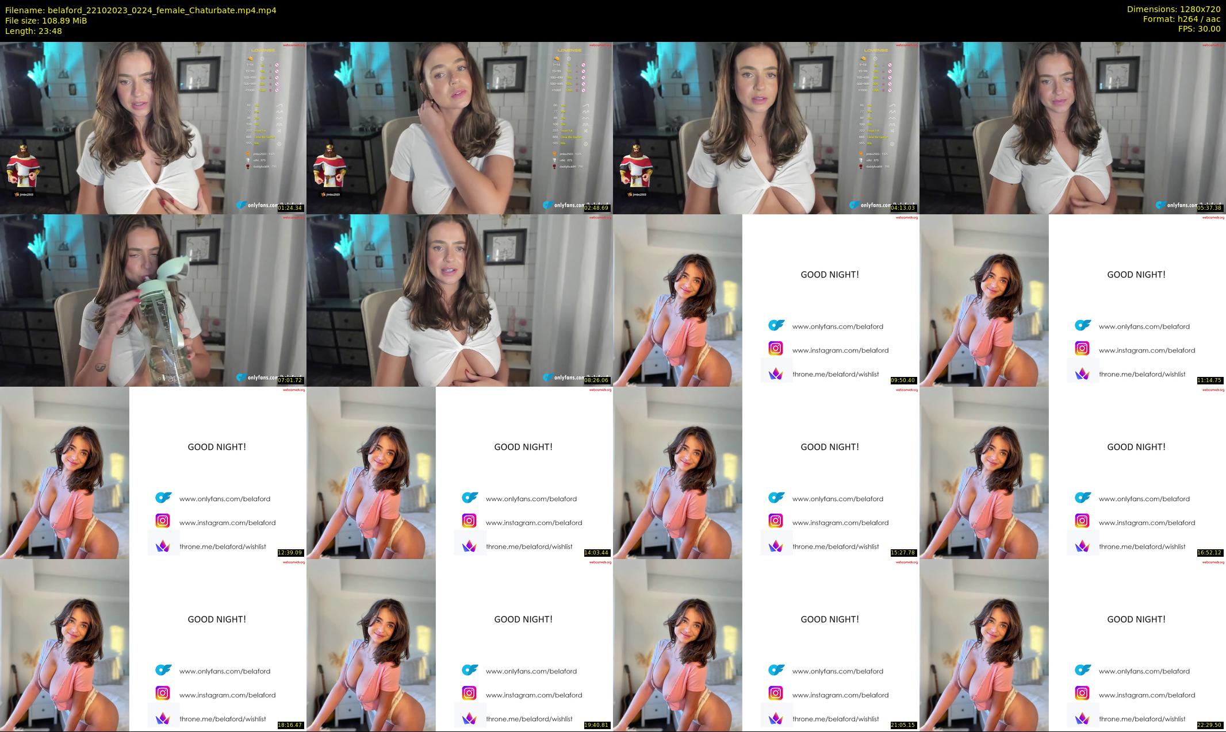Select the frame stamped 18:16.47

153,645
